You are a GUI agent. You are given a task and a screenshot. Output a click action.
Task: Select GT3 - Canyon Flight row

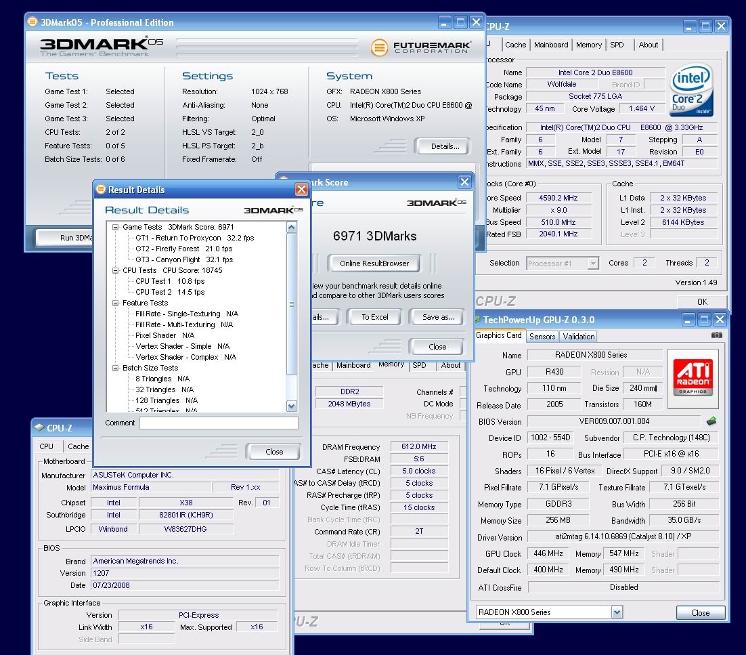point(184,260)
